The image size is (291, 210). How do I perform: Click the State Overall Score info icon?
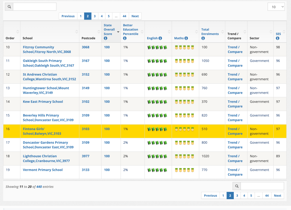coord(105,38)
